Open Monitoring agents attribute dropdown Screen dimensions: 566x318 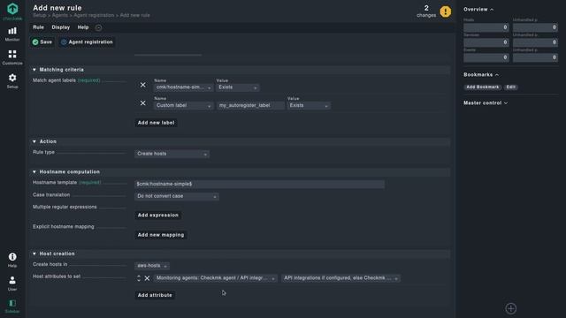pyautogui.click(x=216, y=278)
